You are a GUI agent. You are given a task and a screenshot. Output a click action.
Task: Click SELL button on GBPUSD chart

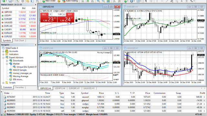tap(44, 15)
